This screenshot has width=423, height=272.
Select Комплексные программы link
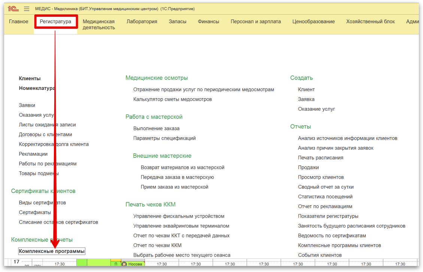point(52,251)
